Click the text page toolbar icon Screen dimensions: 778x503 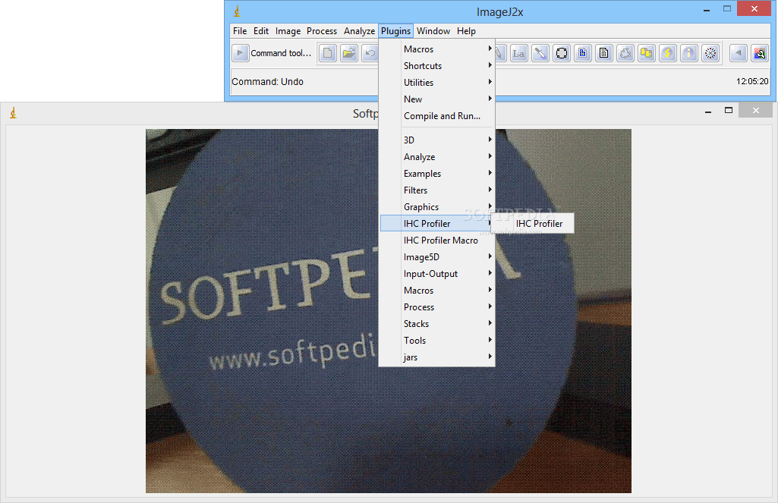[604, 53]
